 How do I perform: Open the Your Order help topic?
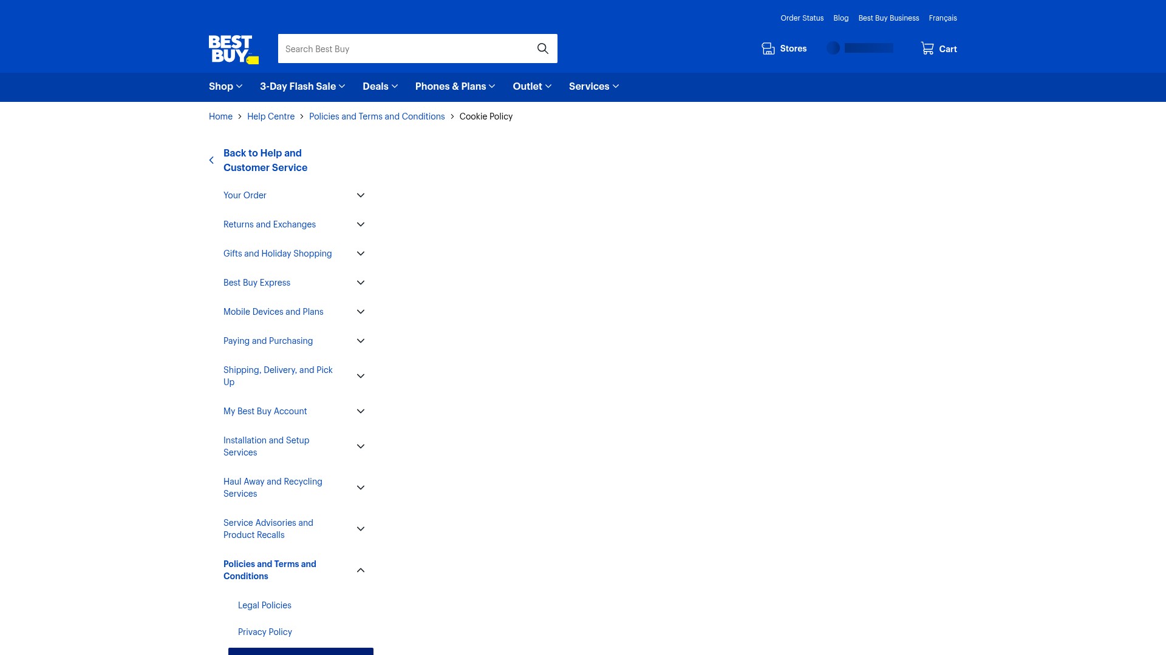point(245,195)
